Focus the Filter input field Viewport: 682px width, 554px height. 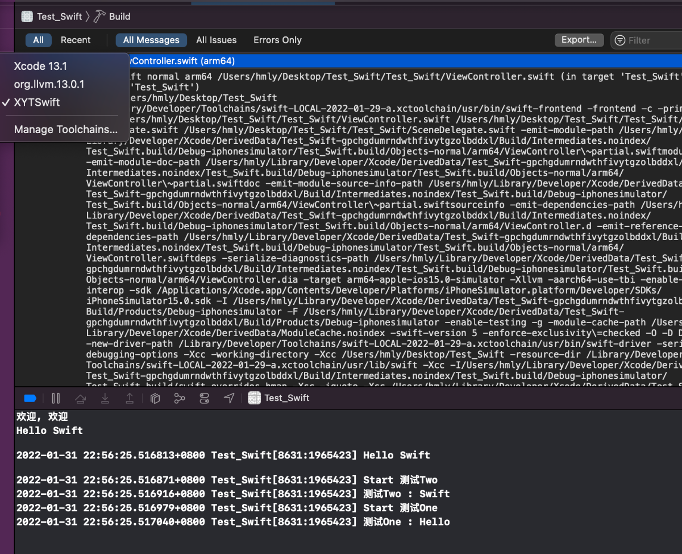click(648, 40)
